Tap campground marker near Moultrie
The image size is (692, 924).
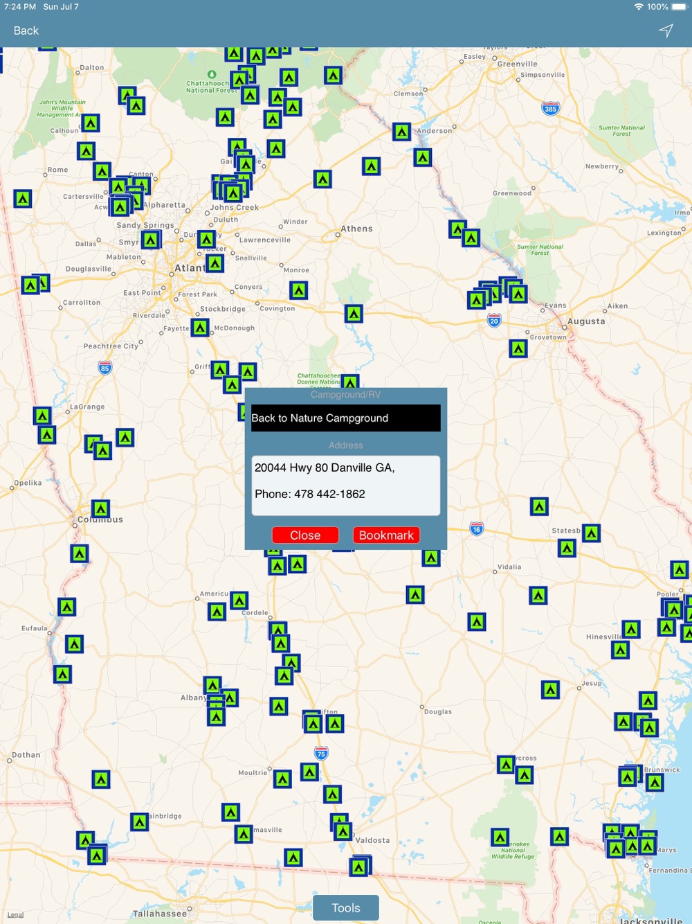click(282, 780)
